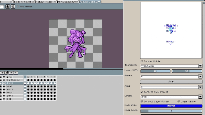Close the 1677385256309 tab
Viewport: 205px width, 115px height.
(77, 2)
